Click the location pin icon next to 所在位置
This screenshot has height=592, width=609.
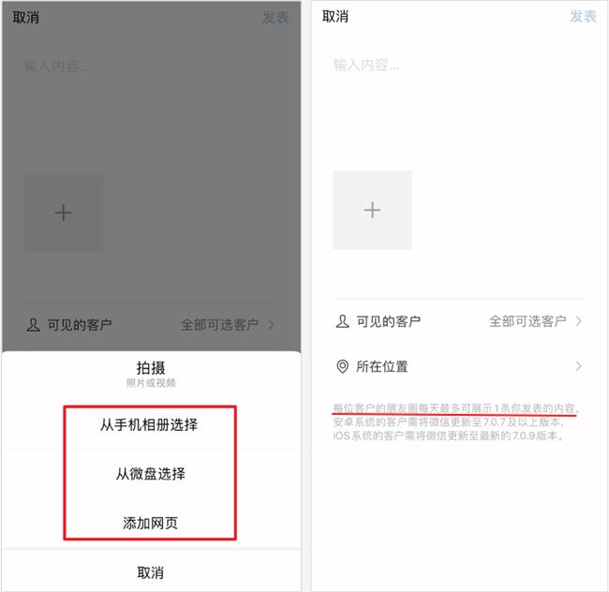click(x=342, y=366)
